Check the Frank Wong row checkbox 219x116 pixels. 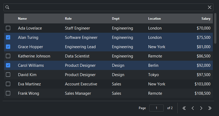click(x=8, y=93)
